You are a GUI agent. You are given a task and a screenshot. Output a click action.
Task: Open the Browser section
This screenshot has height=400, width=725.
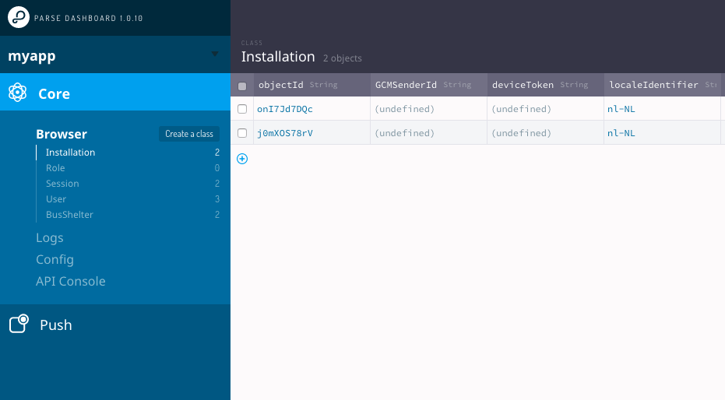[62, 134]
